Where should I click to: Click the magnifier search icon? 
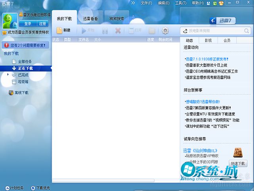246,31
